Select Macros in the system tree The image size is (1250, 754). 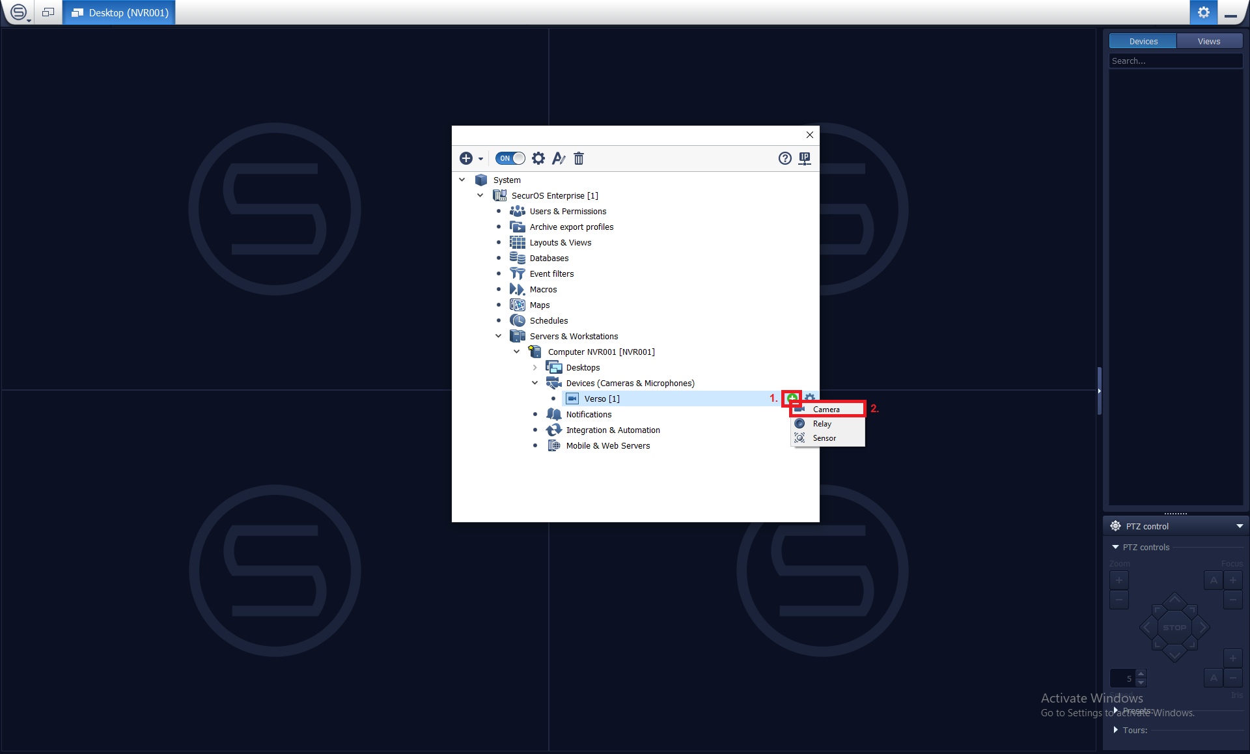[x=543, y=289]
